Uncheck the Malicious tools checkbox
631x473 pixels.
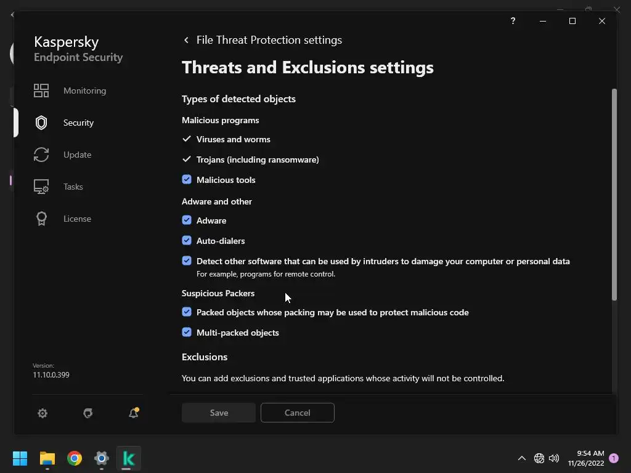187,179
